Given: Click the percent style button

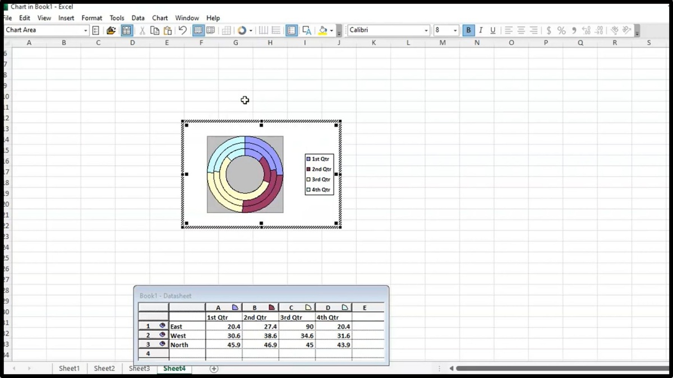Looking at the screenshot, I should click(561, 30).
